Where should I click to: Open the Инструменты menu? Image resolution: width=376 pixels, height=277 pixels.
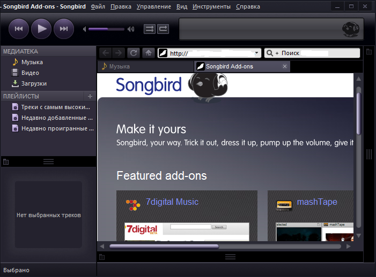(x=211, y=6)
